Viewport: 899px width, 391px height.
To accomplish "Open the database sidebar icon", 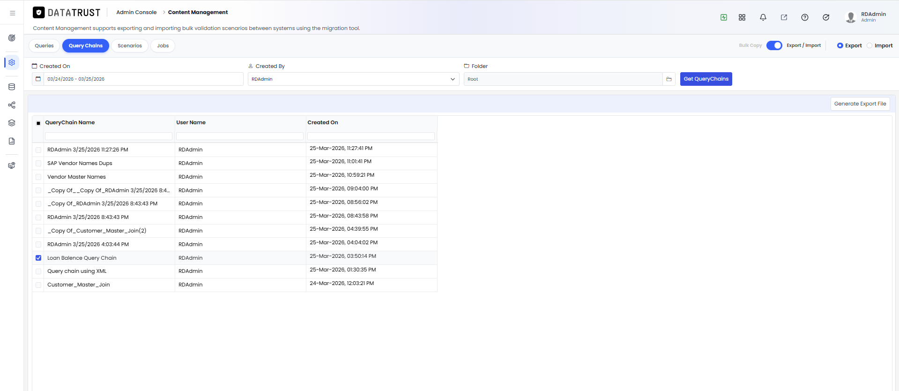I will 12,87.
